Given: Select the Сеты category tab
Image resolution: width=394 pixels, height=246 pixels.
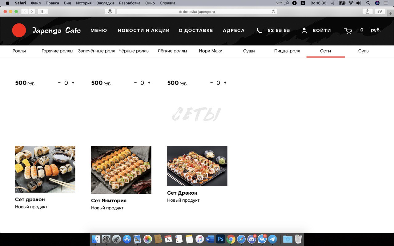Looking at the screenshot, I should click(x=325, y=51).
